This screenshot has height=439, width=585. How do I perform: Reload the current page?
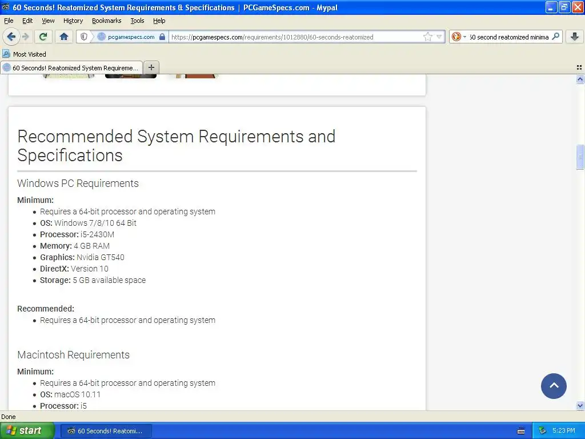43,37
